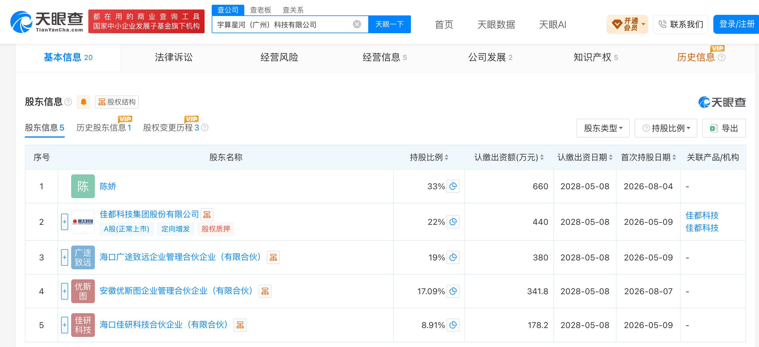
Task: Select the 经营信息 tab
Action: [x=385, y=58]
